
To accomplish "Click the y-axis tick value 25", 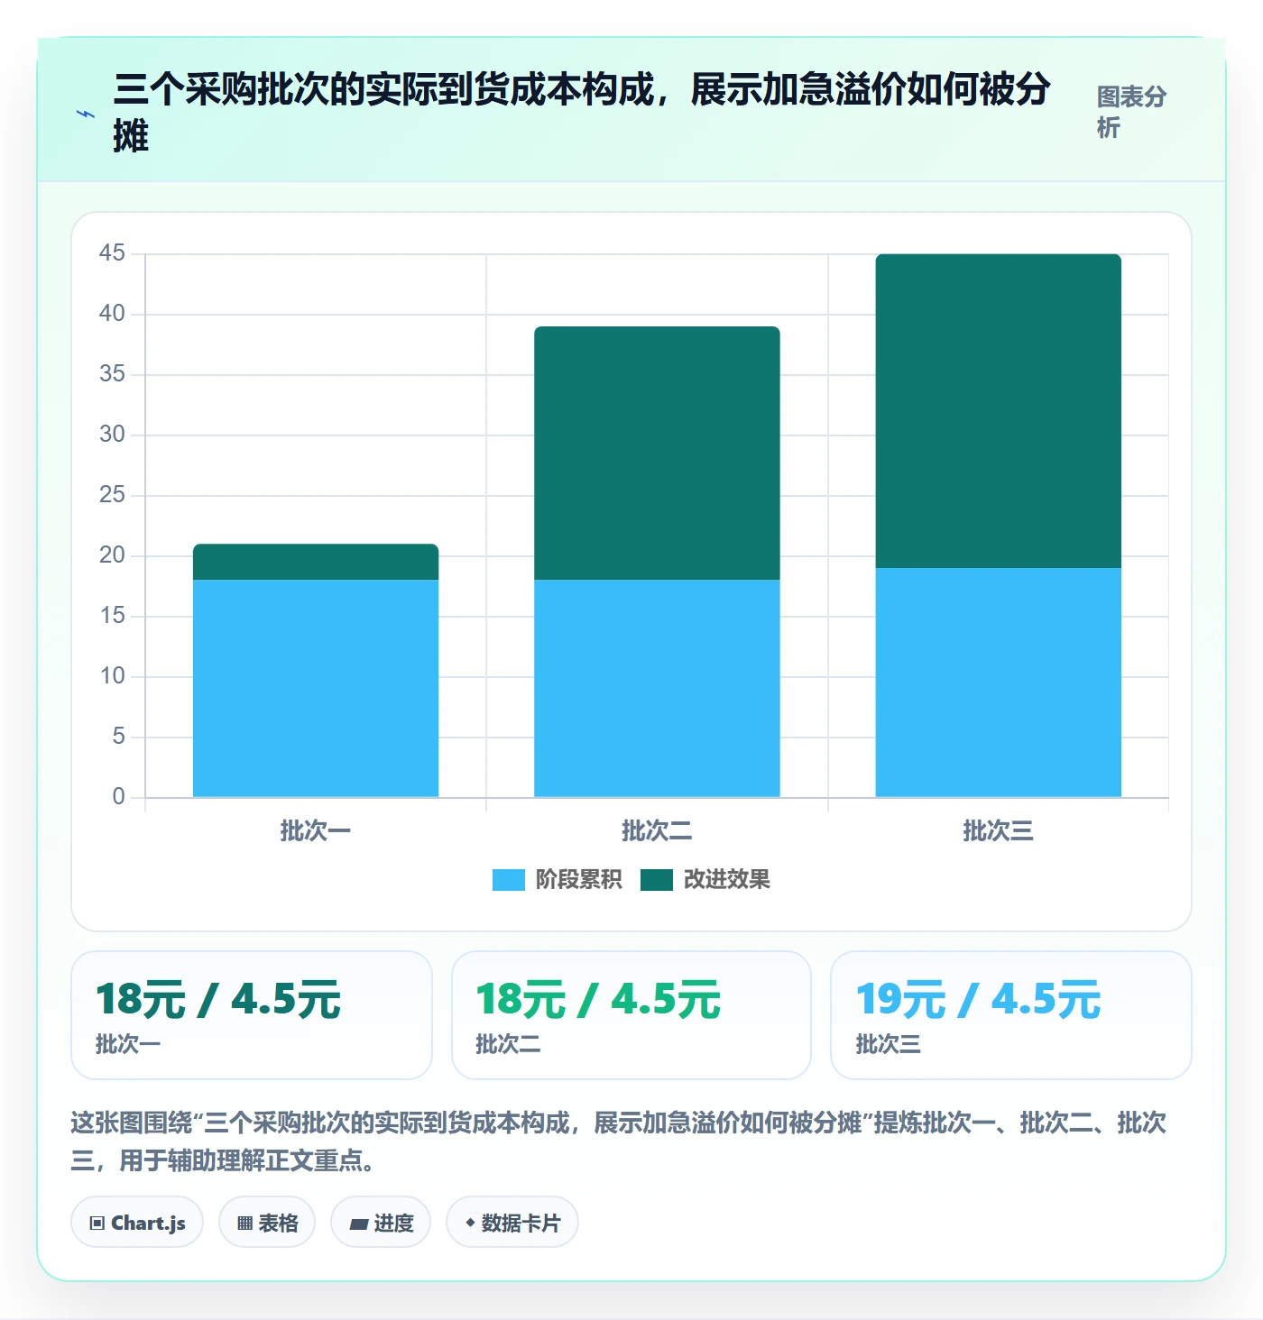I will point(112,494).
